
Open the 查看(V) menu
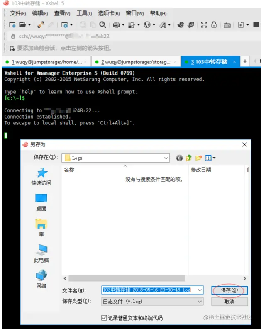click(x=62, y=13)
